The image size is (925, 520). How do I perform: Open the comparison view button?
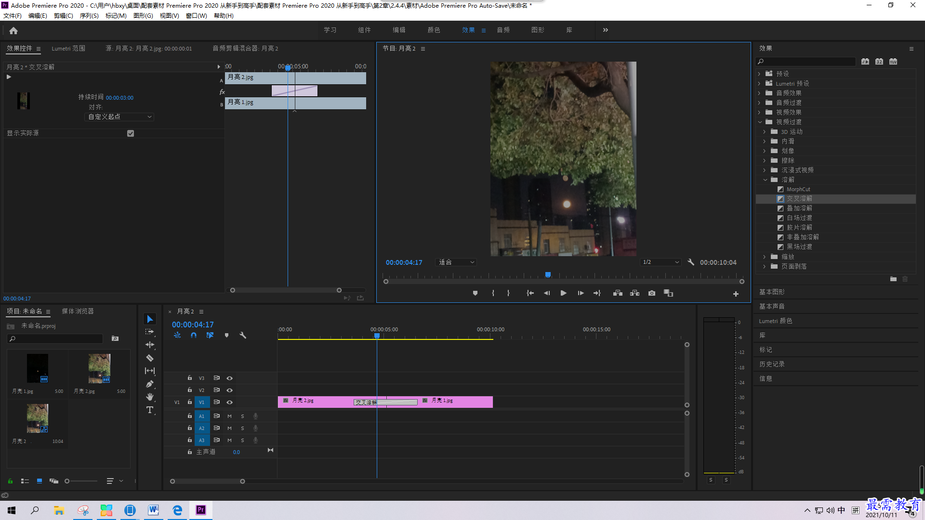[668, 293]
